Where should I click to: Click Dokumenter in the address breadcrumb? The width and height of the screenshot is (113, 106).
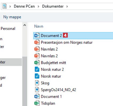tap(53, 6)
